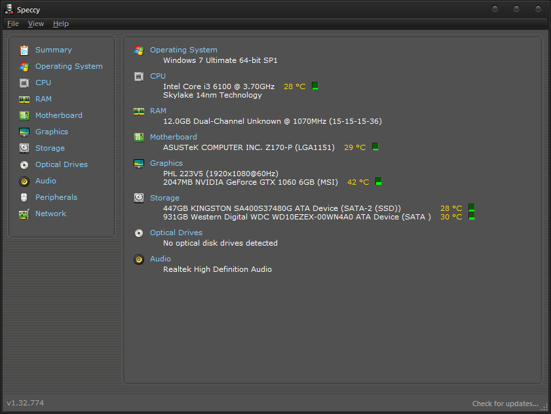551x414 pixels.
Task: Show Optical Drives section in sidebar
Action: click(62, 164)
